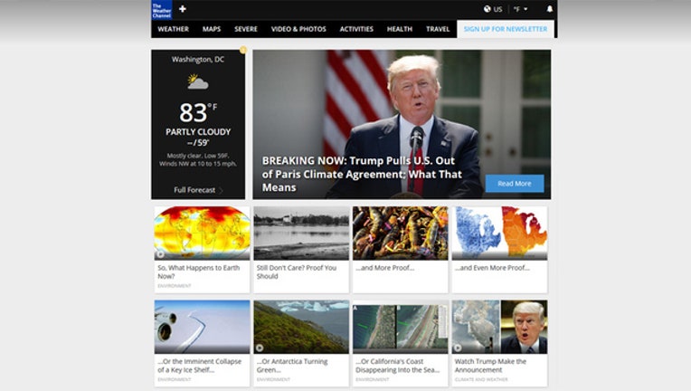Screen dimensions: 691x391
Task: Open the Video & Photos menu
Action: 298,29
